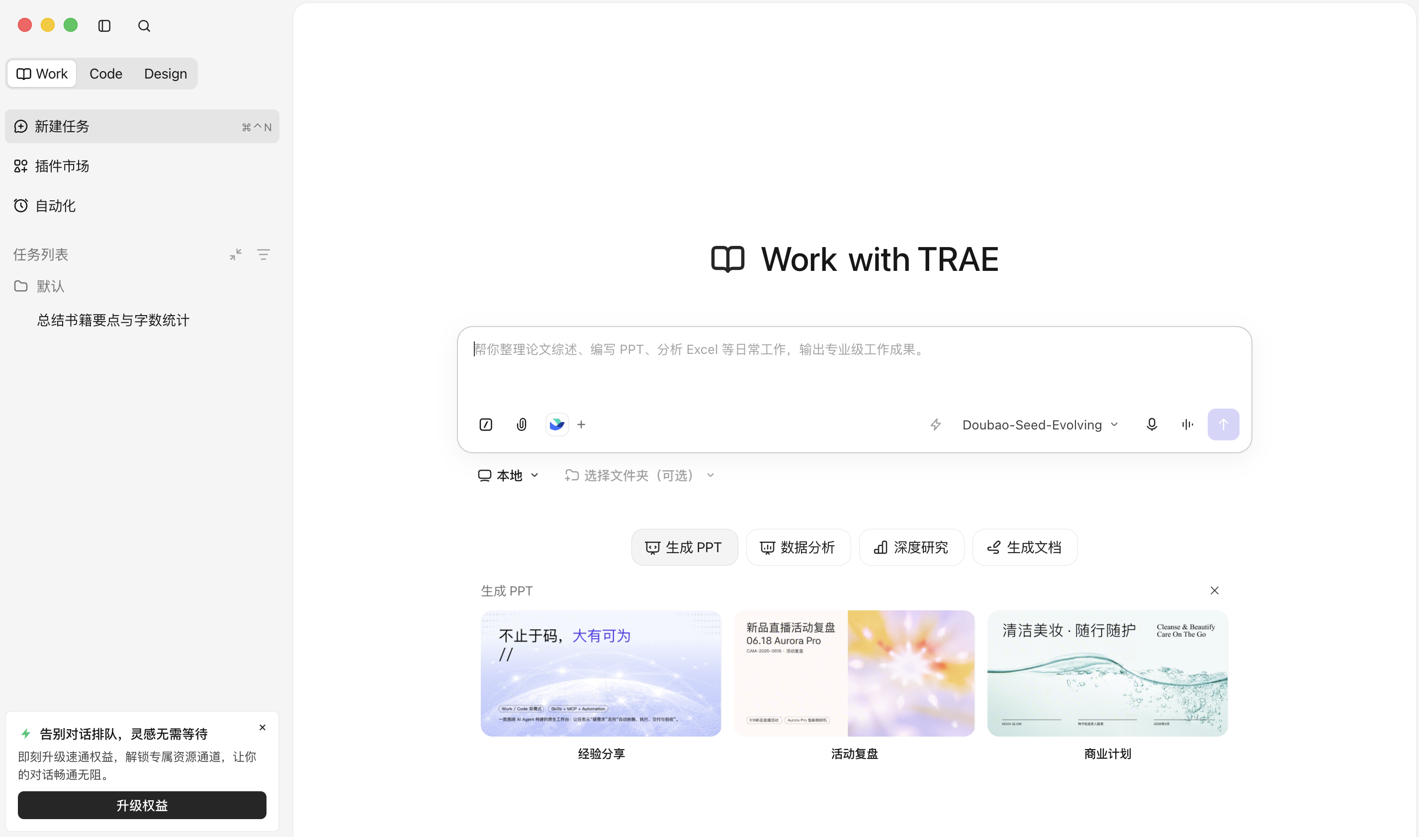Send message with purple arrow button
This screenshot has width=1419, height=837.
[1223, 424]
